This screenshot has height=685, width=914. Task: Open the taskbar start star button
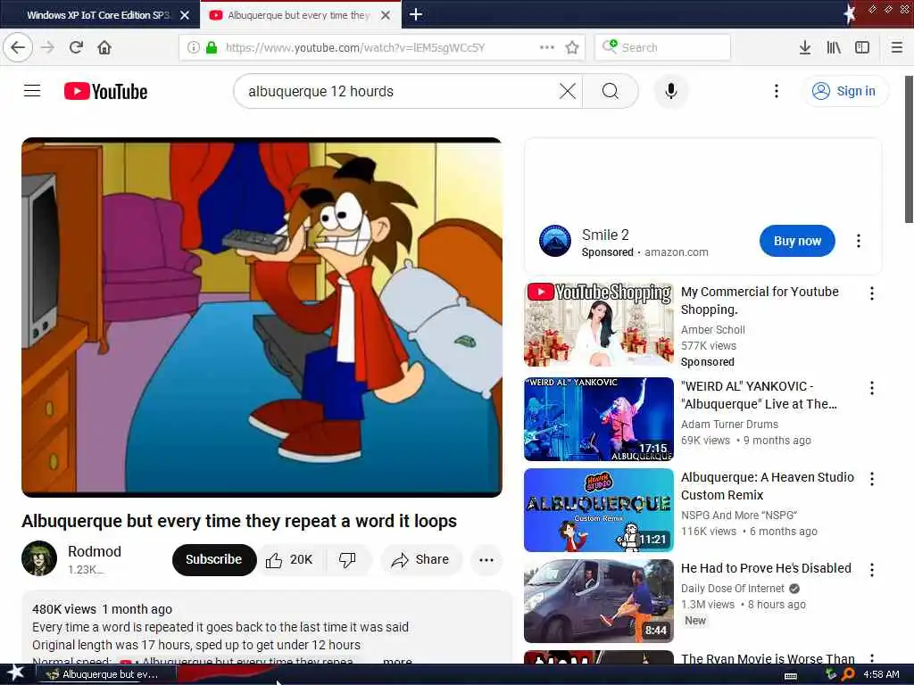tap(15, 673)
